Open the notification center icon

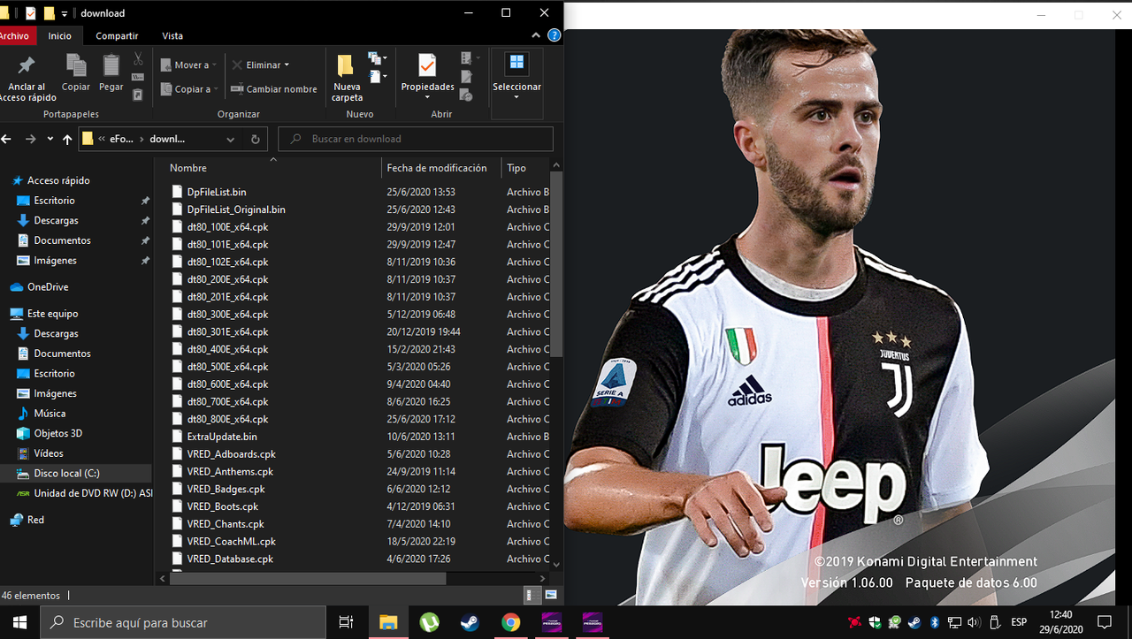(x=1104, y=622)
